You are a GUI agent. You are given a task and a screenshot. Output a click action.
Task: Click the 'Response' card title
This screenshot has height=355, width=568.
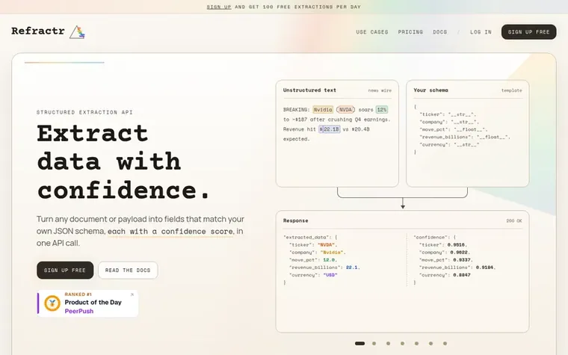tap(296, 220)
